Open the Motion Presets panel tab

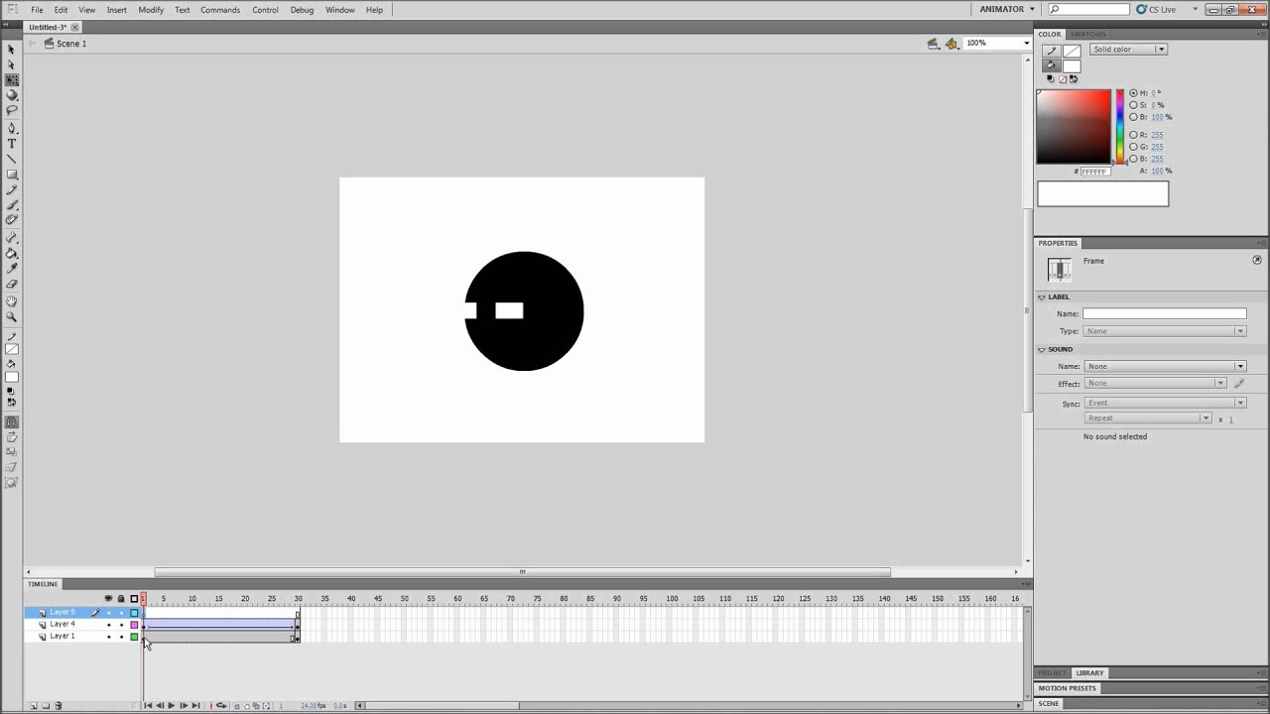[1068, 688]
